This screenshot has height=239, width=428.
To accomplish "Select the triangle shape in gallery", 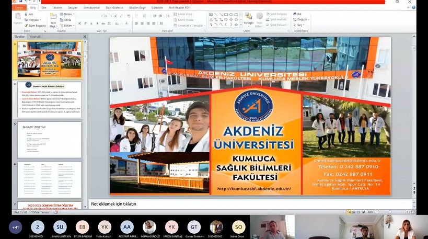I will click(211, 20).
